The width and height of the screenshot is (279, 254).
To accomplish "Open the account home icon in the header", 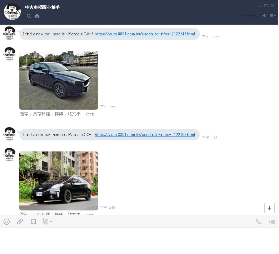I will coord(37,16).
